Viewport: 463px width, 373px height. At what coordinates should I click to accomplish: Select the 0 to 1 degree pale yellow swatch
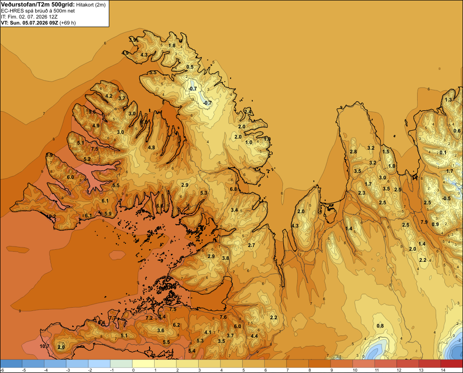(143, 364)
